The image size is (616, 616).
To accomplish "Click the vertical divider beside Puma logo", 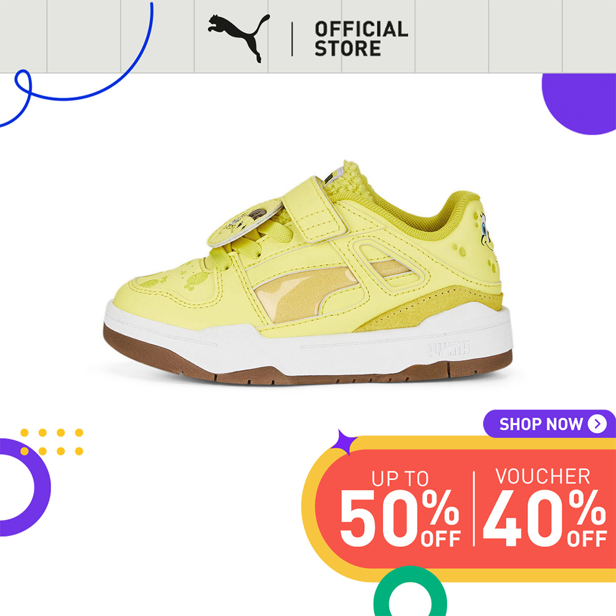I will click(292, 39).
